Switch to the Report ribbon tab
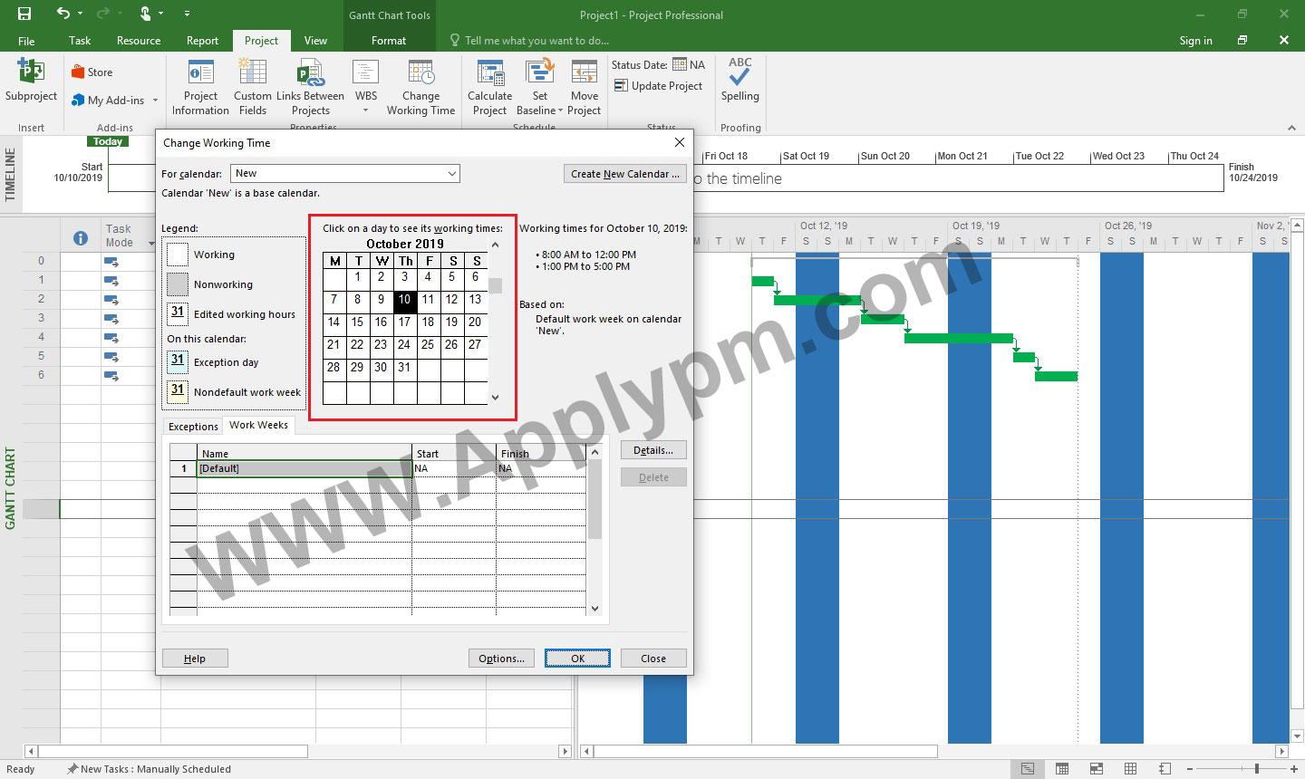The image size is (1305, 779). (202, 41)
